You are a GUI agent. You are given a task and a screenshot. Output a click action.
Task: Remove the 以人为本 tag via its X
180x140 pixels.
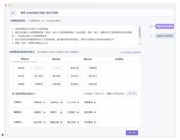[78, 103]
